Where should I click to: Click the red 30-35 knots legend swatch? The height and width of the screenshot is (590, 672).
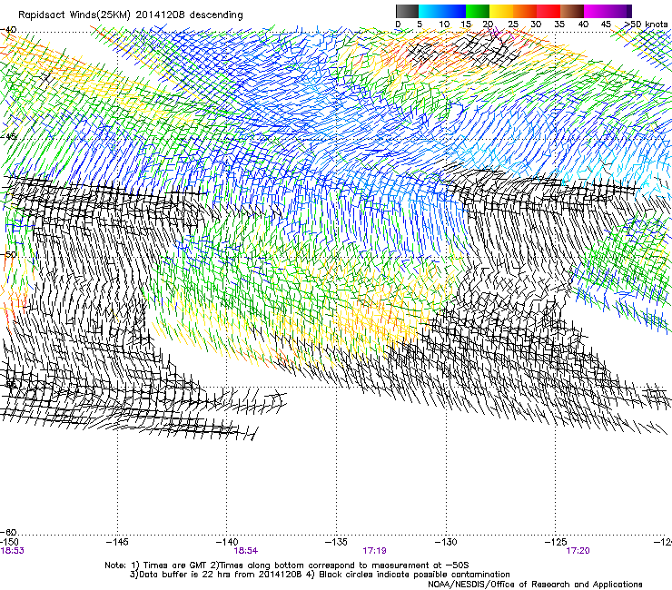point(548,11)
